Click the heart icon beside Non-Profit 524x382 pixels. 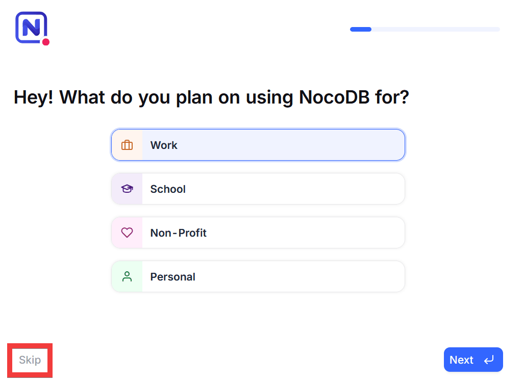(127, 233)
